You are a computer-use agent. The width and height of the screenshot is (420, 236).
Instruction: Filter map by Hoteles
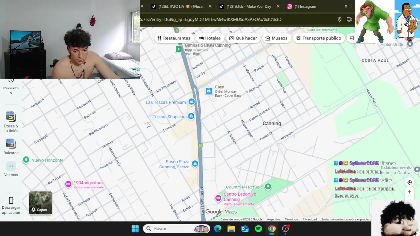[210, 38]
